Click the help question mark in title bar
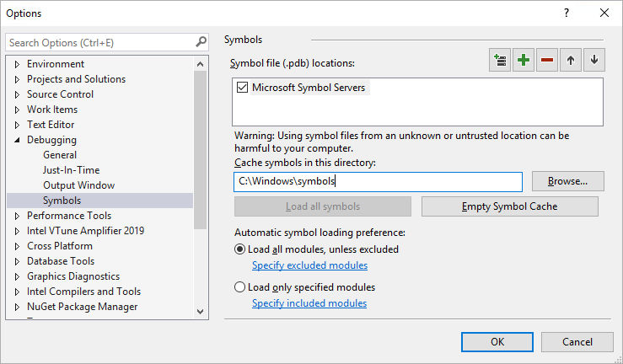 pyautogui.click(x=567, y=13)
